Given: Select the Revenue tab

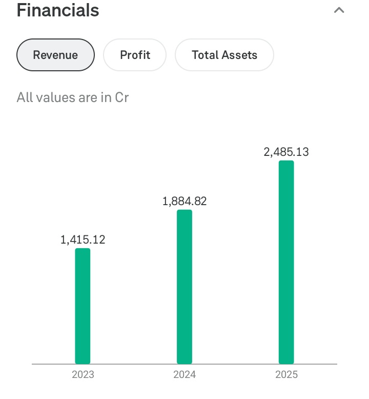Looking at the screenshot, I should (55, 55).
